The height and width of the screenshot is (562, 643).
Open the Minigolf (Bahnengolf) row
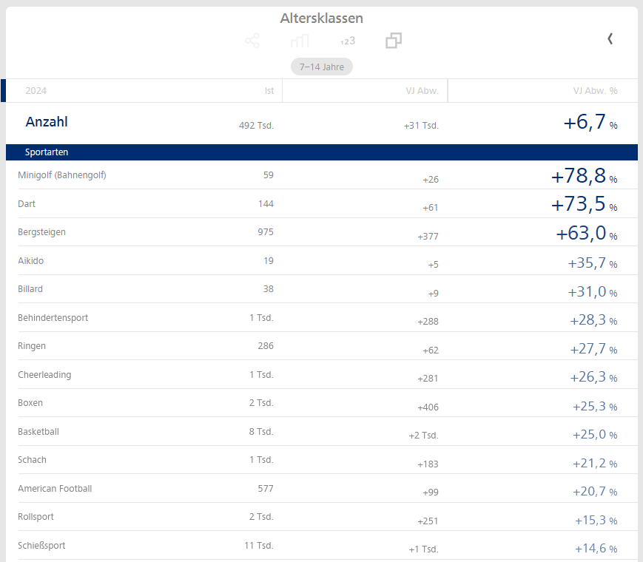(x=62, y=175)
